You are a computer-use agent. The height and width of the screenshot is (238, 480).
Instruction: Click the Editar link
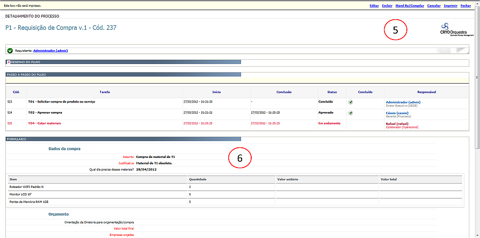pos(374,5)
